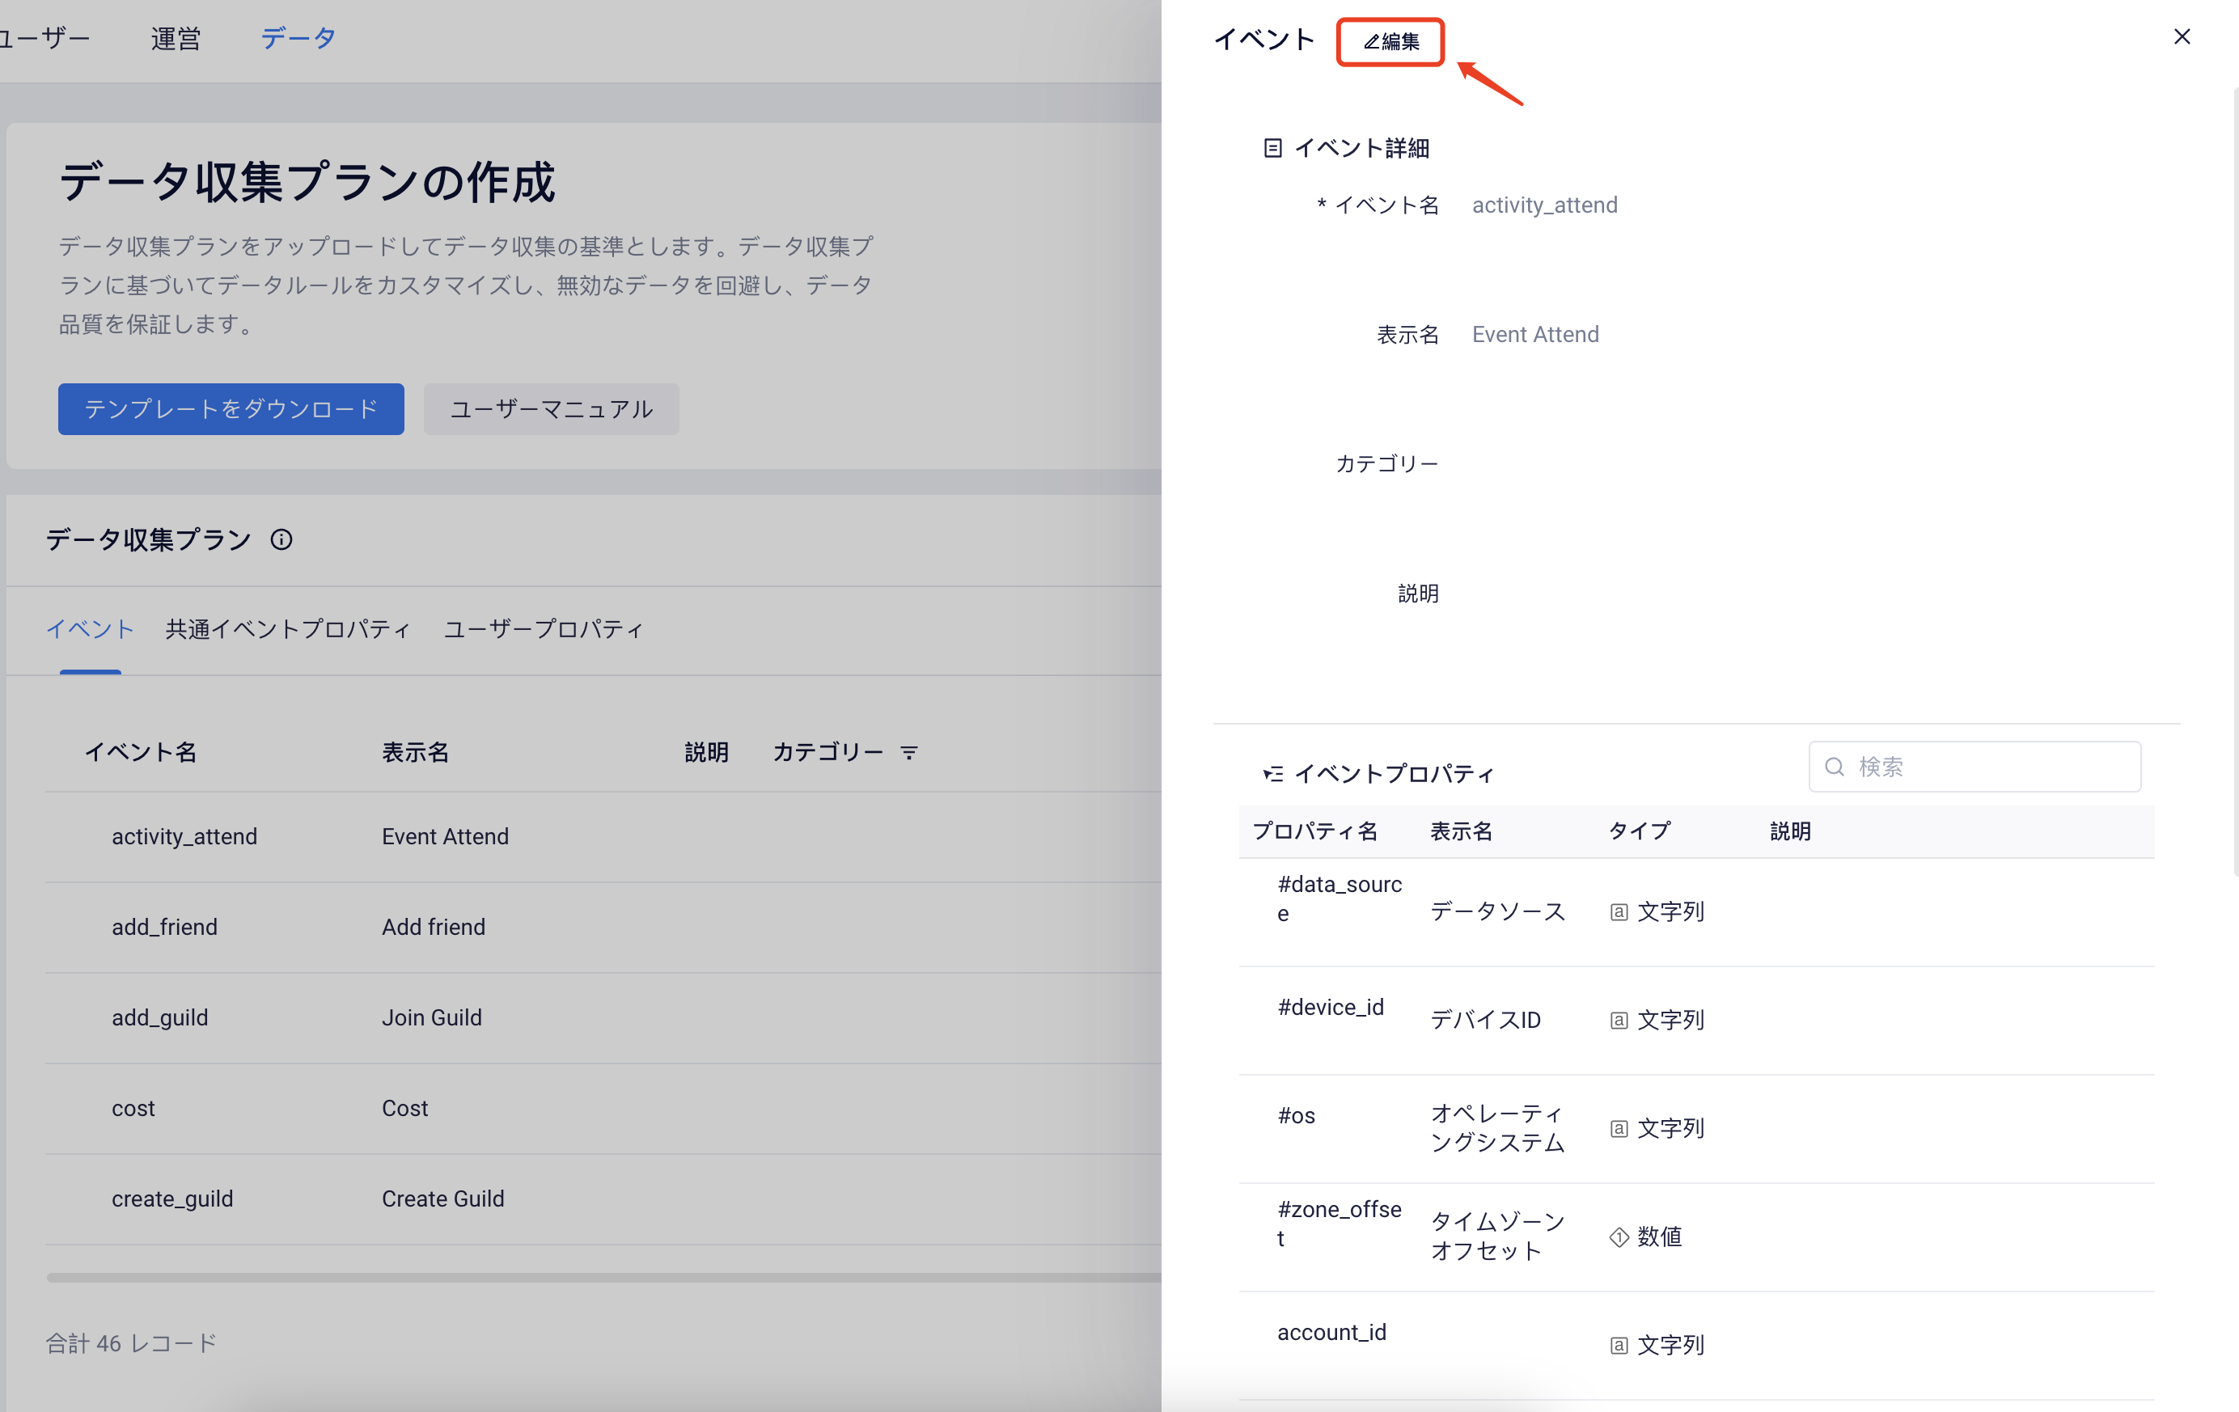Click the 検索 search field
Image resolution: width=2239 pixels, height=1412 pixels.
click(1974, 767)
